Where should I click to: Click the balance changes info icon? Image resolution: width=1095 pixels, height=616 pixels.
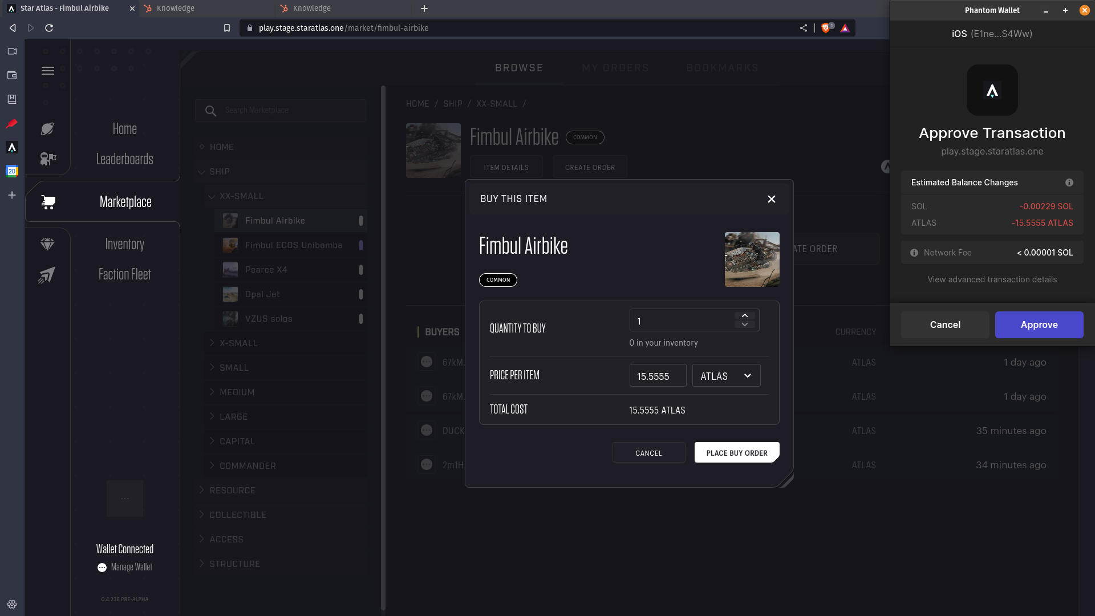coord(1069,183)
